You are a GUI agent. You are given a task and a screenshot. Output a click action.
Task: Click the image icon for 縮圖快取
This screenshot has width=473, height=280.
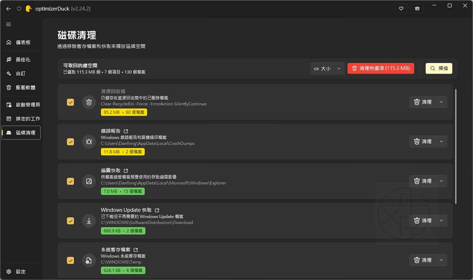pyautogui.click(x=89, y=181)
